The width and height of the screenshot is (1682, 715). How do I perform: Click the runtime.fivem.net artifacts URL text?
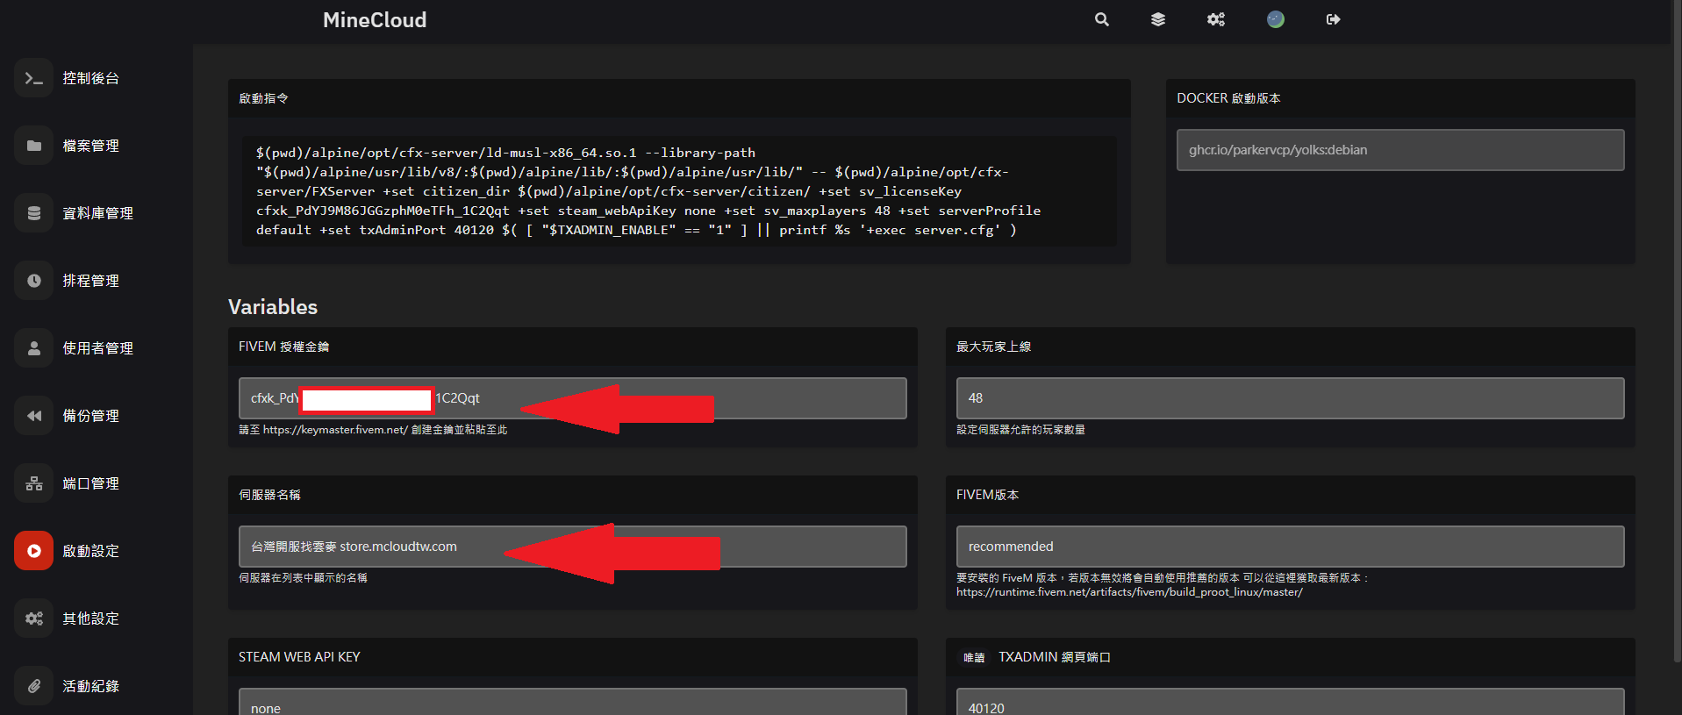[1129, 592]
